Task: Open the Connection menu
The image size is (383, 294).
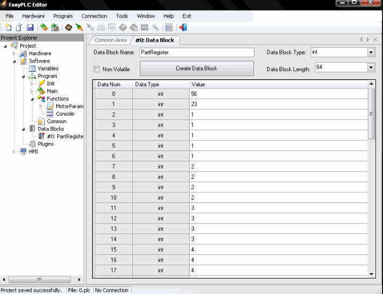Action: click(94, 16)
